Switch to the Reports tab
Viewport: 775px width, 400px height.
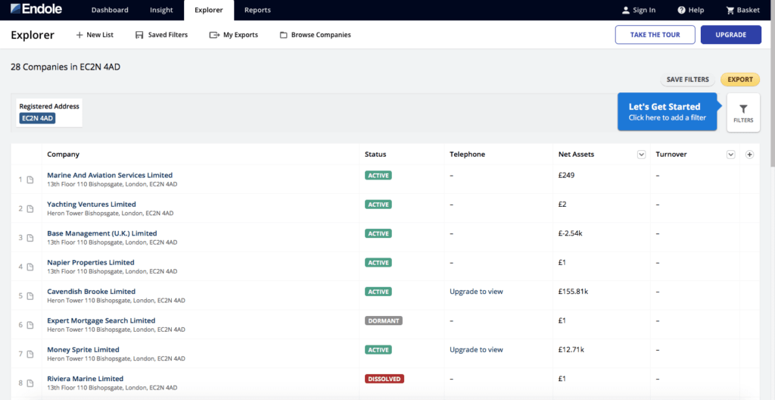257,10
